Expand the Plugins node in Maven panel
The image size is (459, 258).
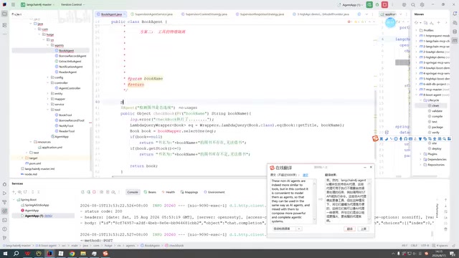coord(421,154)
